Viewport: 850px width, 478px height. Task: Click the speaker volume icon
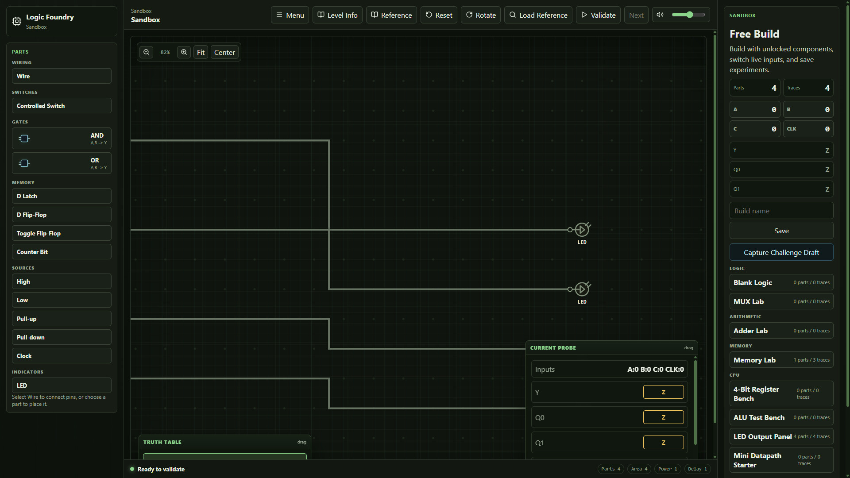[660, 15]
